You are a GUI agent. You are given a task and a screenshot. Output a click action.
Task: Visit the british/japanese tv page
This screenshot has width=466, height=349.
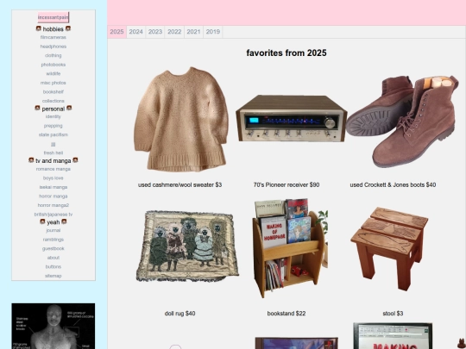point(54,215)
